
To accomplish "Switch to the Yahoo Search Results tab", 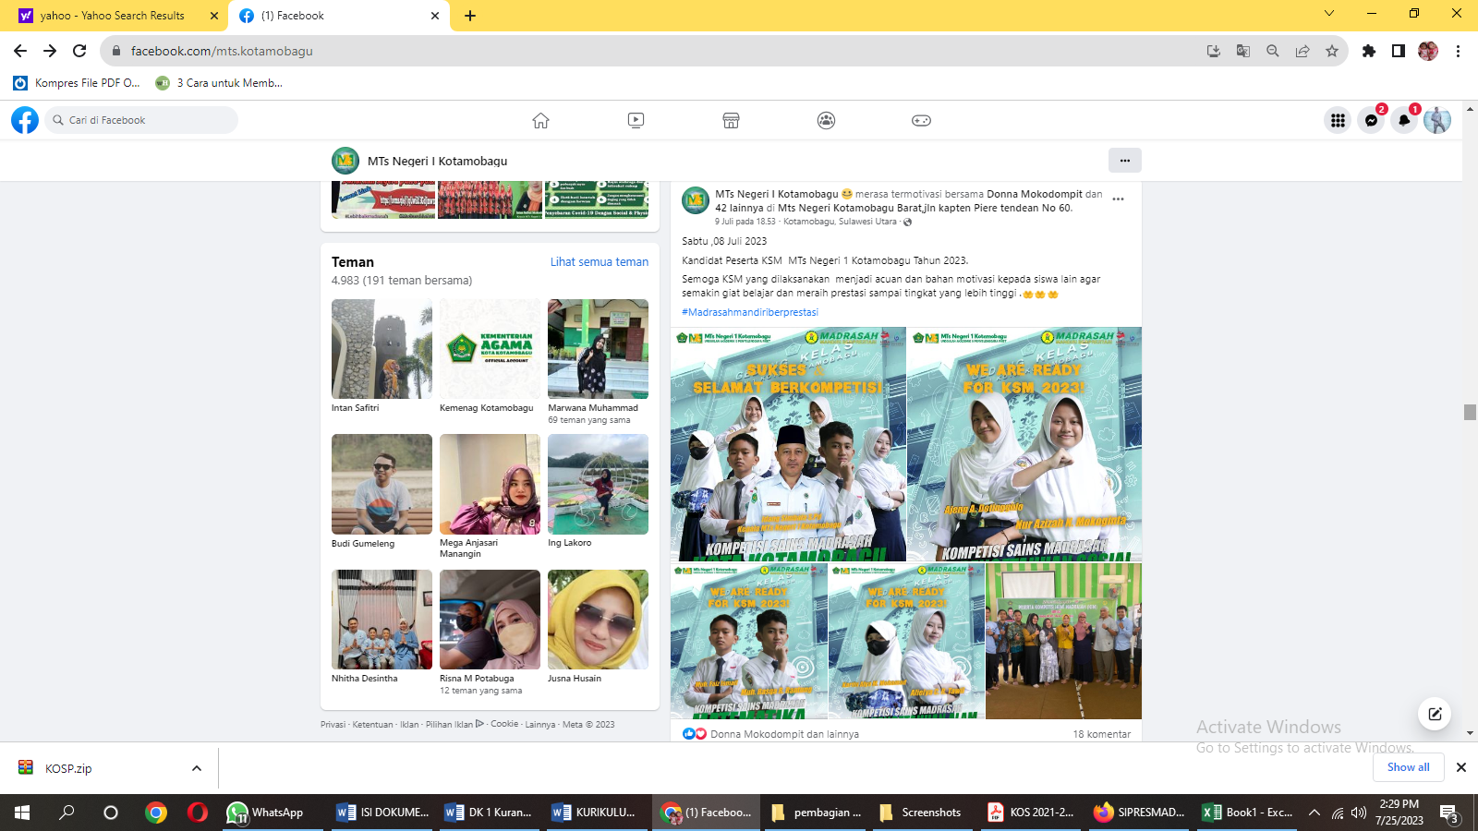I will [113, 16].
